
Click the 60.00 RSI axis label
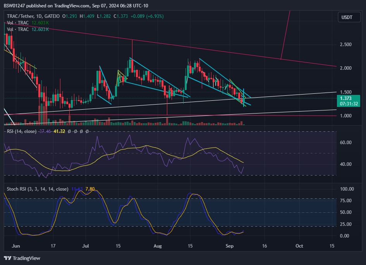(x=346, y=143)
